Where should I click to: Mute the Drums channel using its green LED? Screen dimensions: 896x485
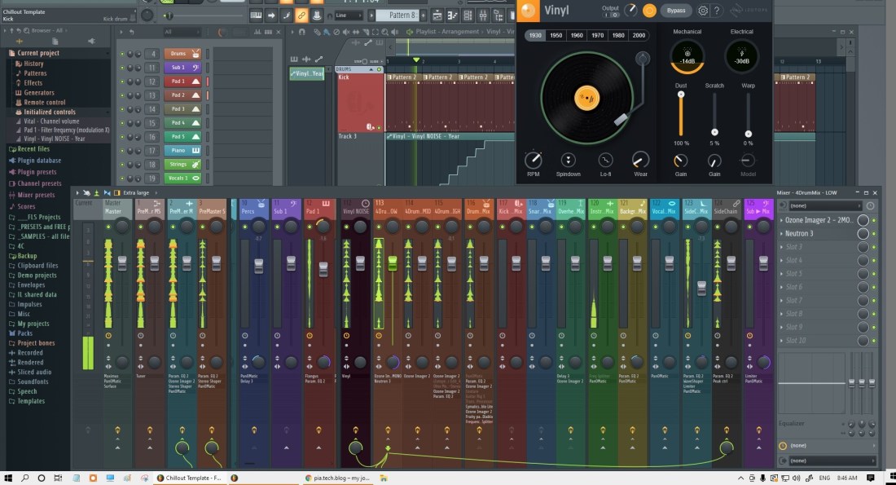[122, 55]
